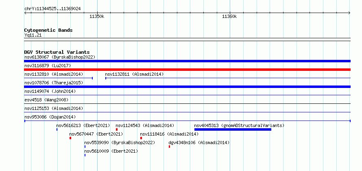This screenshot has width=362, height=171.
Task: Click the Yq11.21 band label
Action: click(x=33, y=35)
